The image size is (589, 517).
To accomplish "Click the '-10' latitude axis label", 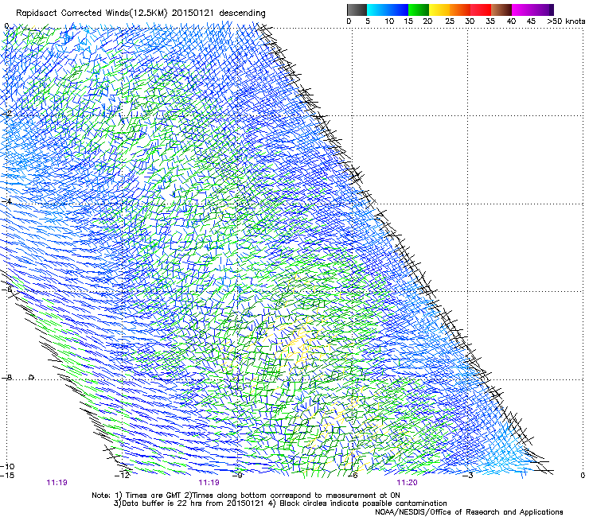I will [x=7, y=467].
